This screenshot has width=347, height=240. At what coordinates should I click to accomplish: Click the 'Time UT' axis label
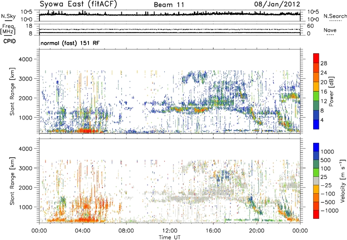click(x=170, y=237)
